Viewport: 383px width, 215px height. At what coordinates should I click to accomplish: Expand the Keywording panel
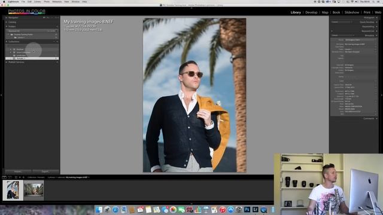[x=368, y=26]
